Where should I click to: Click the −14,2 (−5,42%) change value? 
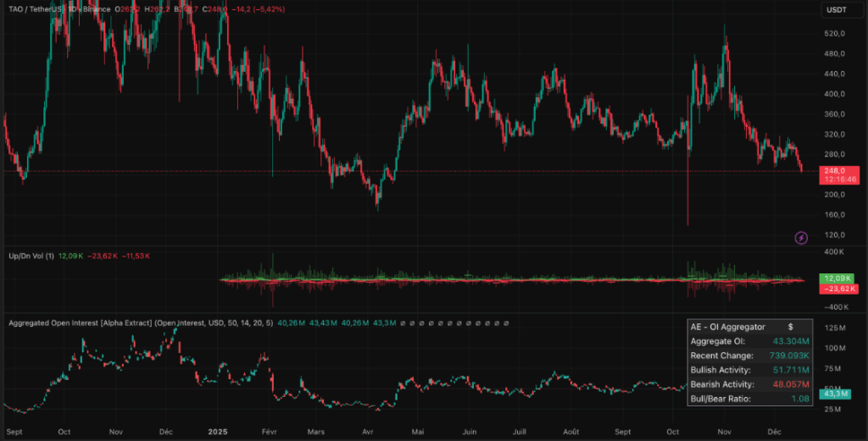(259, 9)
